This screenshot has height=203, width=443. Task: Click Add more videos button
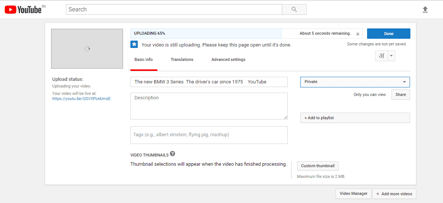click(x=394, y=194)
